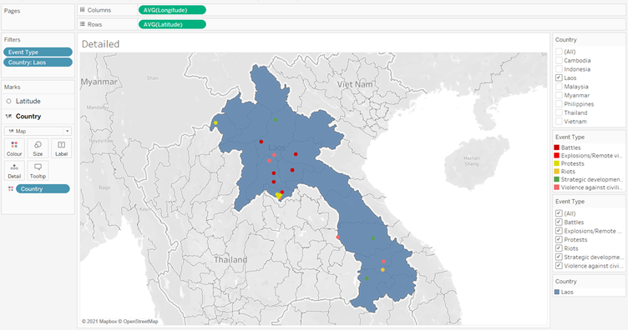
Task: Check the Cambodia country checkbox
Action: tap(559, 60)
